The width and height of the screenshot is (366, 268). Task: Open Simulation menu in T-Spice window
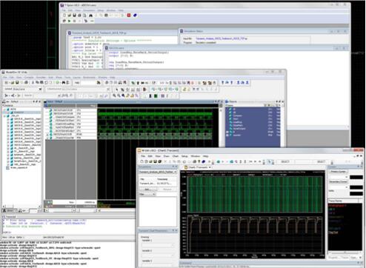pos(89,10)
